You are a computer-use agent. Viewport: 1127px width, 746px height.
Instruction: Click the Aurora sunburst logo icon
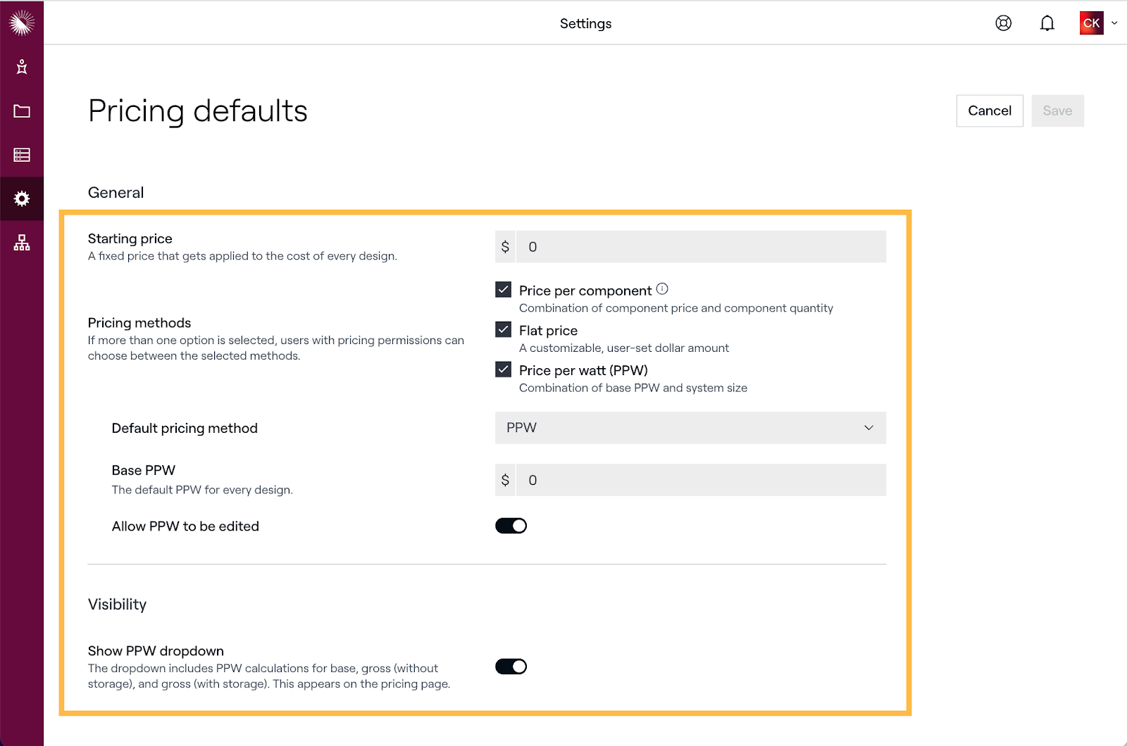tap(22, 23)
